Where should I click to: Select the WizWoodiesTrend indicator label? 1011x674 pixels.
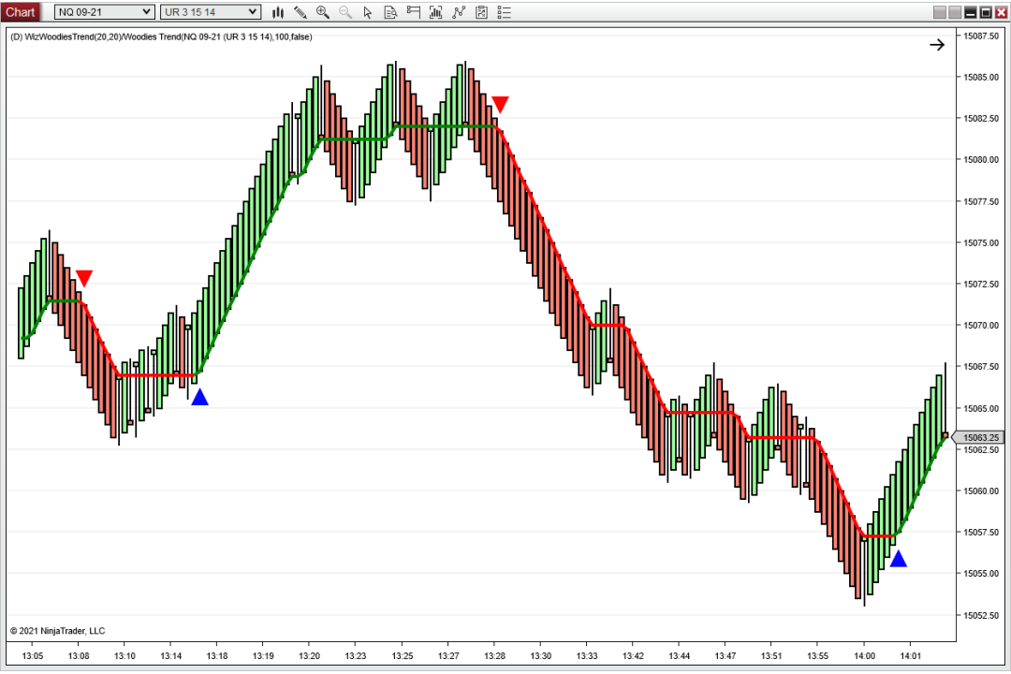coord(161,37)
